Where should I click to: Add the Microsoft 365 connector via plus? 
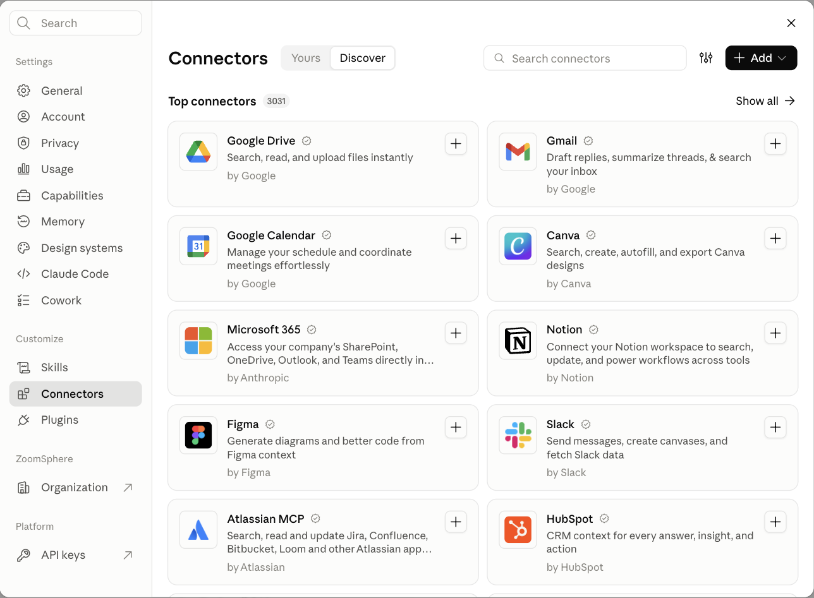[456, 333]
